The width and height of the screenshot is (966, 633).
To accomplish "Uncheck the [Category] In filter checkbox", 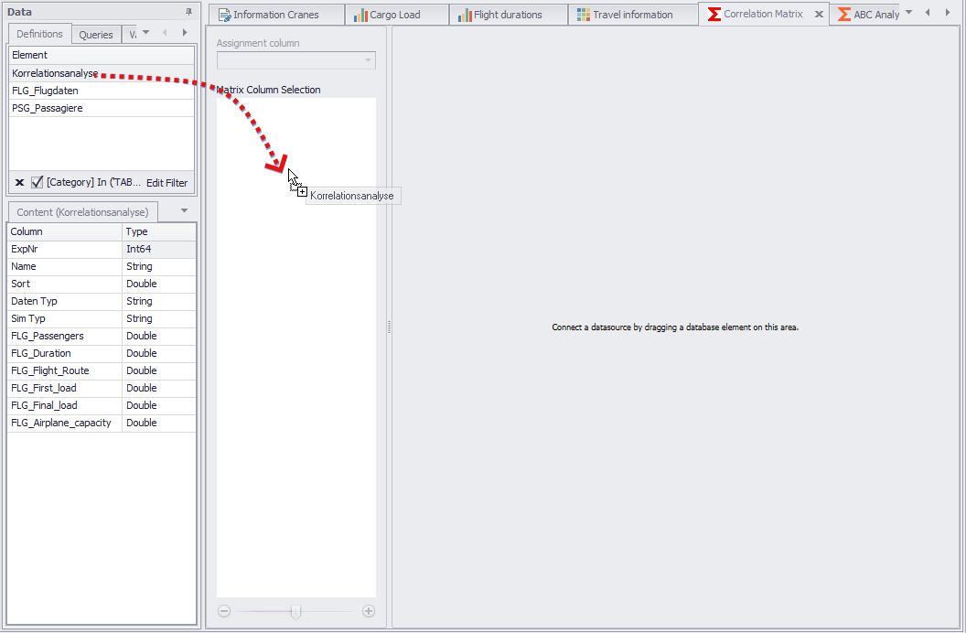I will click(37, 182).
